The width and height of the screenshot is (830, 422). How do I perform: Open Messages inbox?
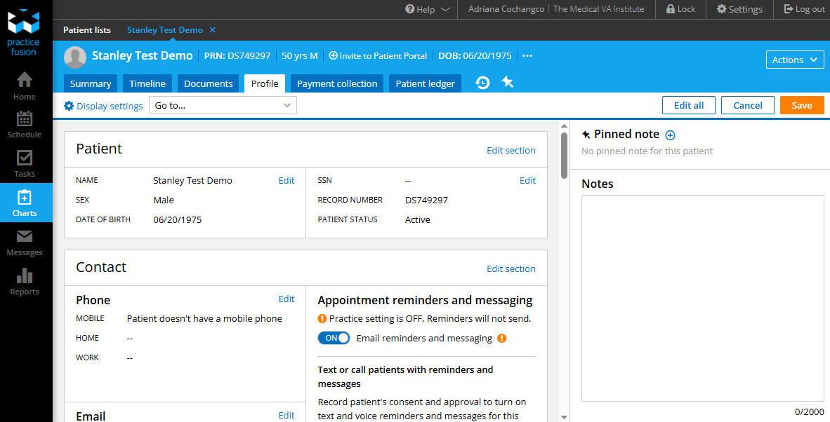[x=25, y=243]
